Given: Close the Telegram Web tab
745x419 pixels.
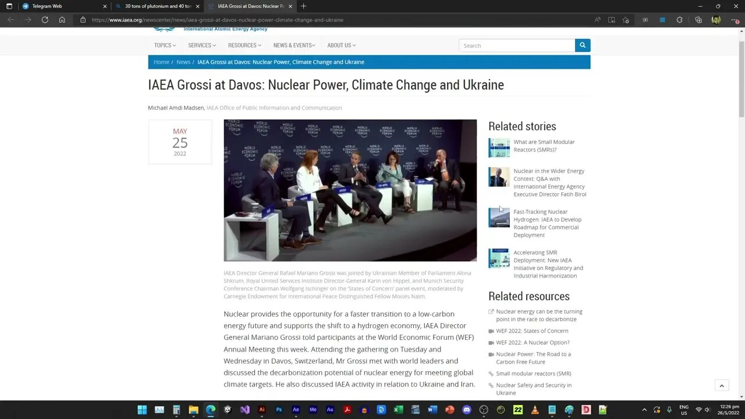Looking at the screenshot, I should [x=105, y=6].
